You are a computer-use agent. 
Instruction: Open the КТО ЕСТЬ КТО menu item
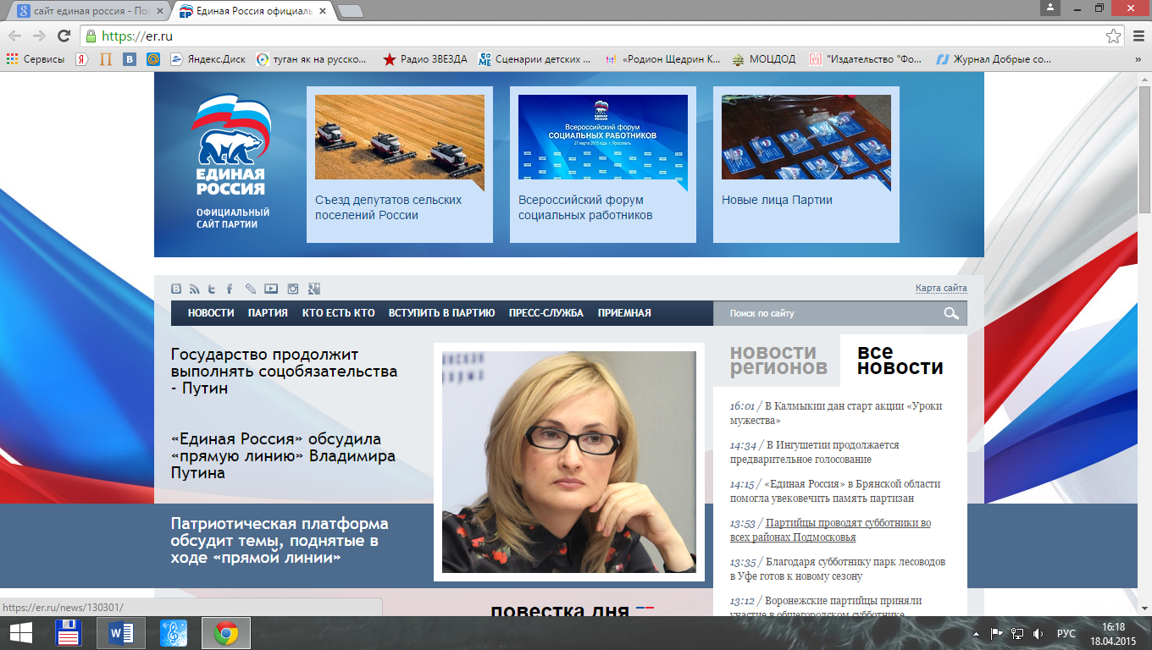click(338, 313)
